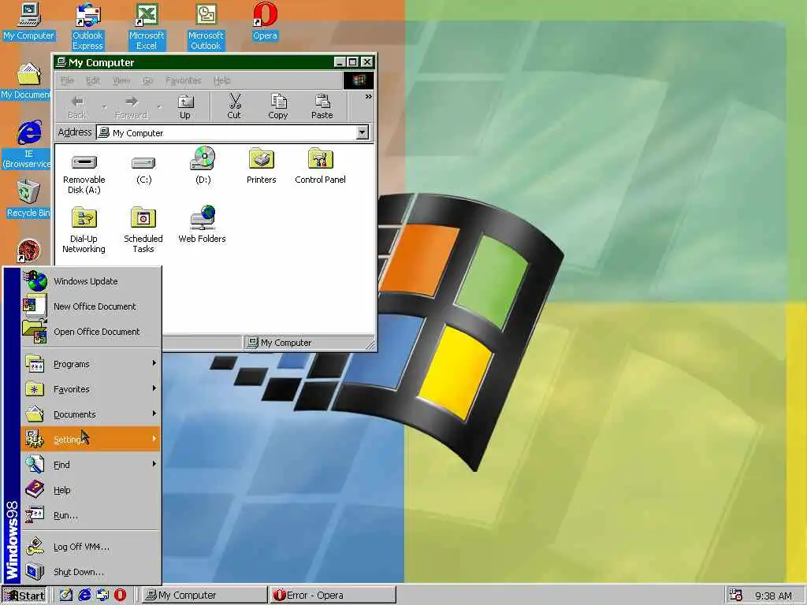Select Help in Start menu
Screen dimensions: 807x605
tap(91, 490)
